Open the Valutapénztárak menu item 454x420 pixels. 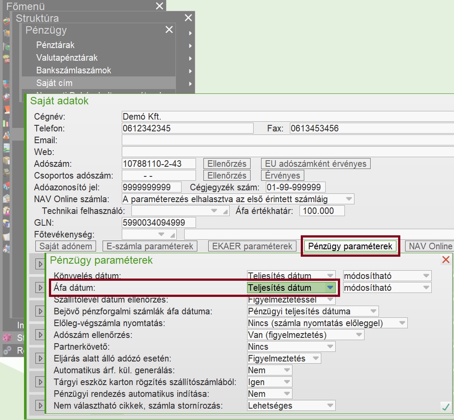(x=67, y=58)
